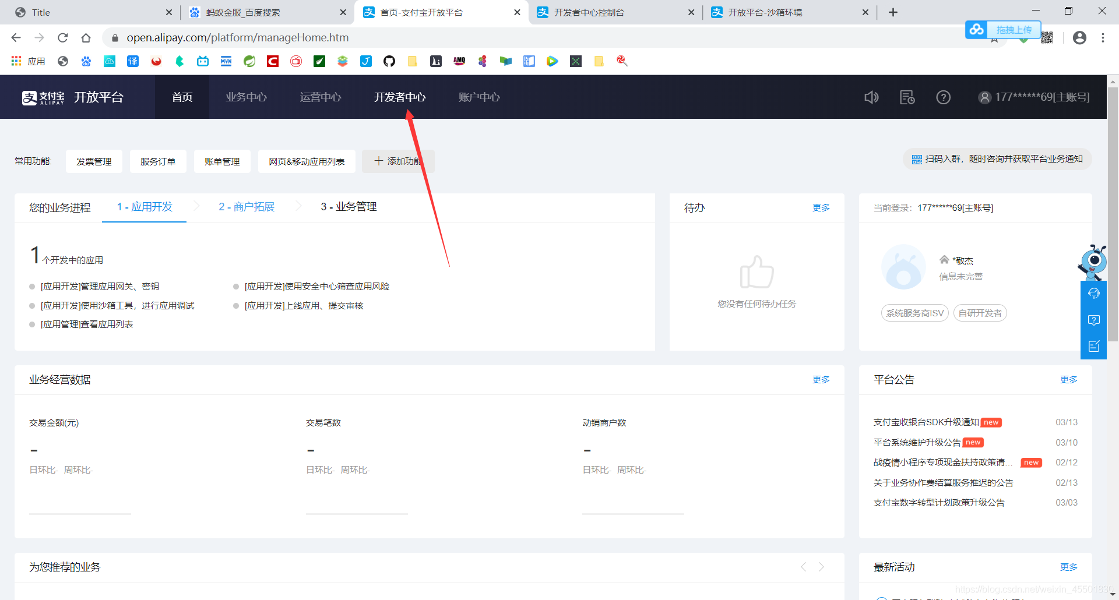Open the document settings icon in header
This screenshot has height=600, width=1119.
click(907, 97)
